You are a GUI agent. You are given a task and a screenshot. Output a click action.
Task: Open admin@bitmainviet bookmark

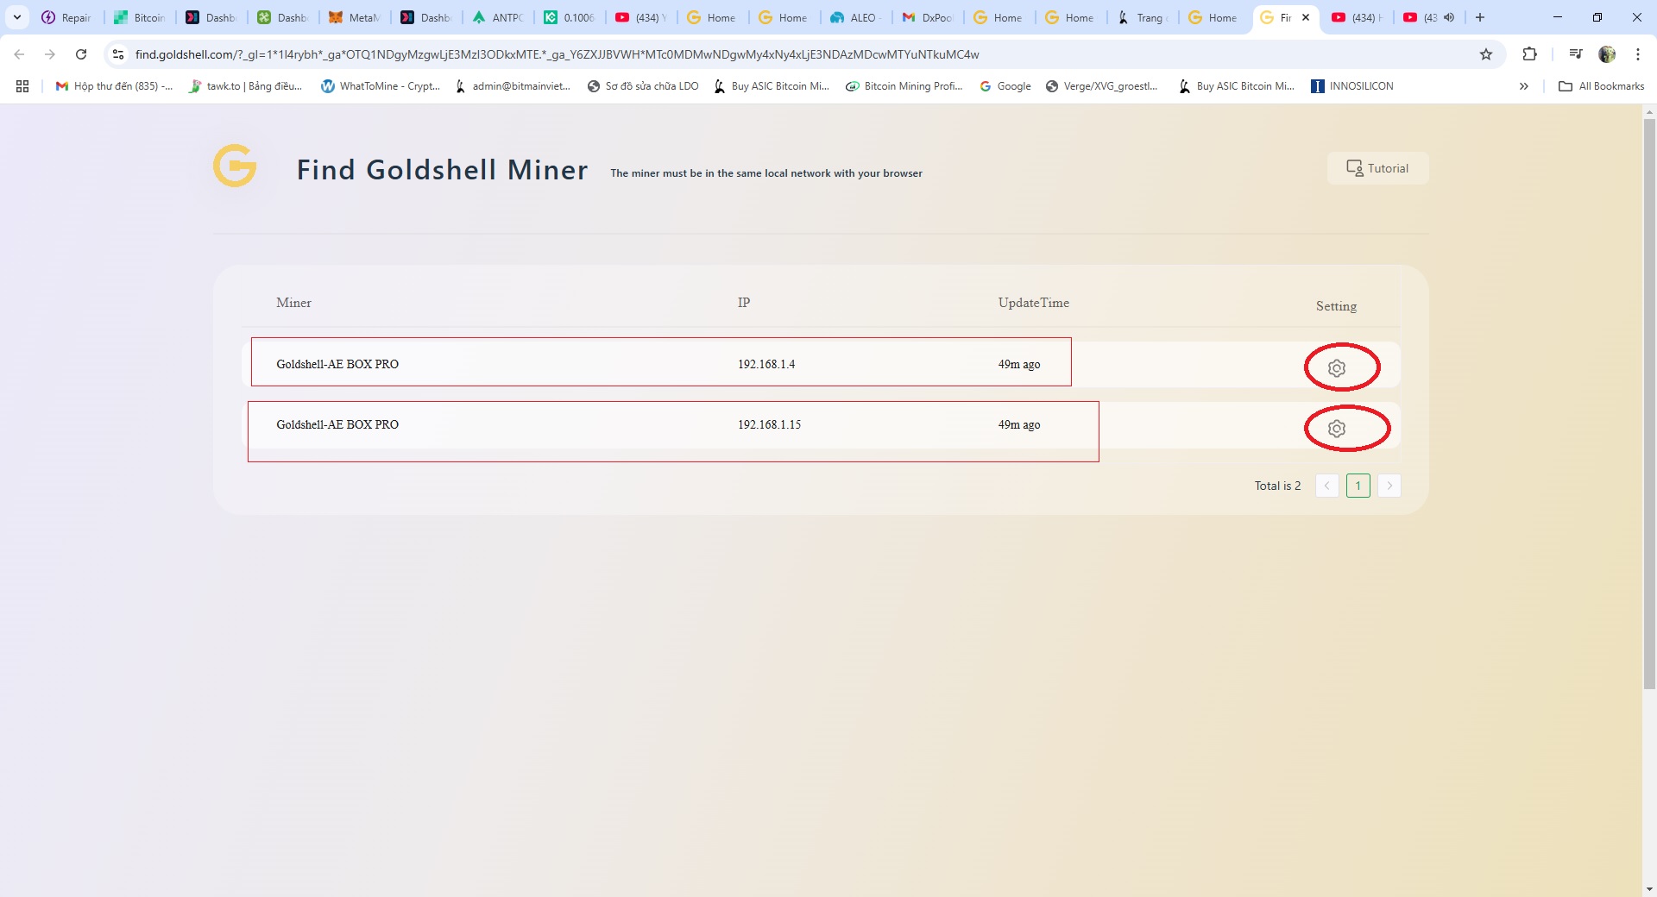513,86
